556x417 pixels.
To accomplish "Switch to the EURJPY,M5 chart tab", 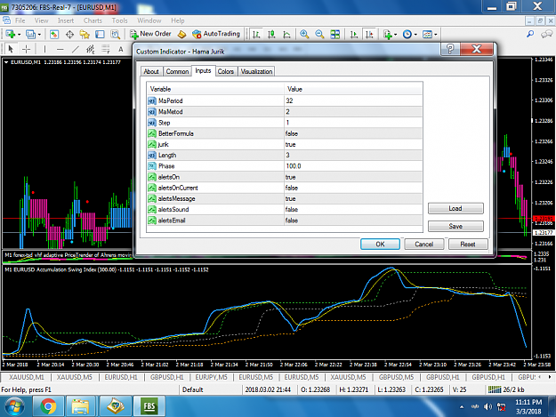I will click(x=211, y=377).
